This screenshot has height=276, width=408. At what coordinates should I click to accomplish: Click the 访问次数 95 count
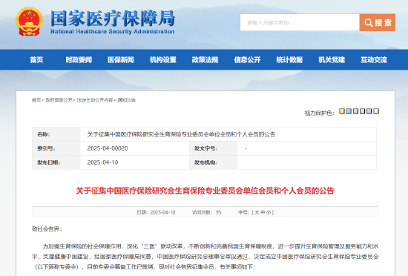(207, 212)
